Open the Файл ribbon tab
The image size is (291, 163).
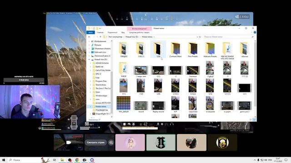pos(90,32)
